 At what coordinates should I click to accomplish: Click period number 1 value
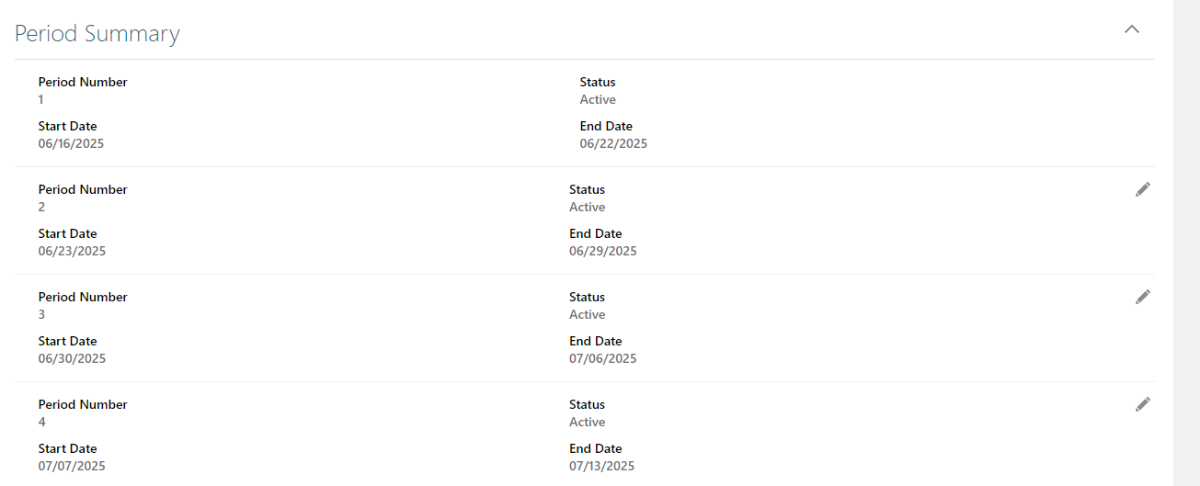point(41,99)
